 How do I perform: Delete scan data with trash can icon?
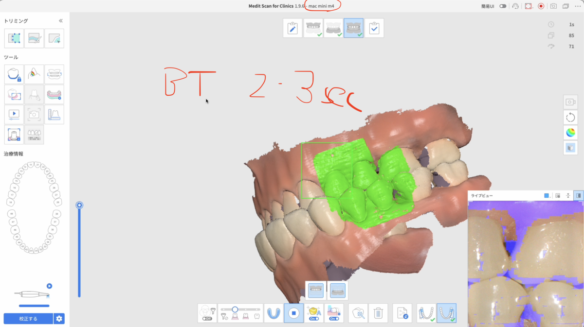pyautogui.click(x=378, y=313)
